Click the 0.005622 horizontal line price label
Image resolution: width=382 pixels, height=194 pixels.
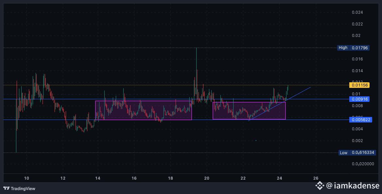[x=360, y=120]
